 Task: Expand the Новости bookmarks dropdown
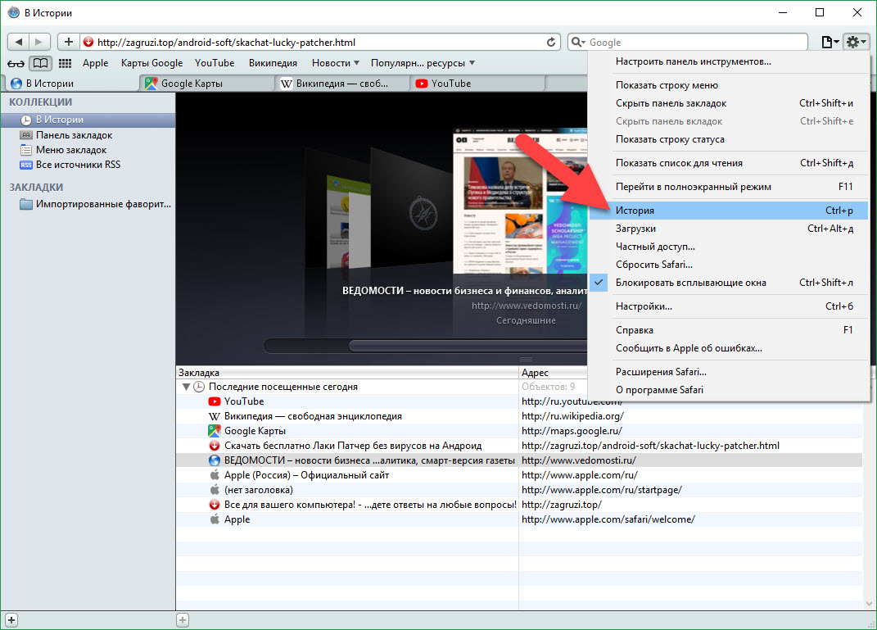[x=335, y=63]
